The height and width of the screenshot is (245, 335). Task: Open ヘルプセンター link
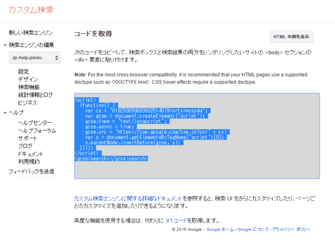35,123
